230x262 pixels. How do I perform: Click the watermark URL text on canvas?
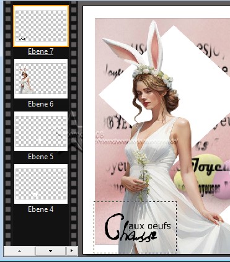136,142
